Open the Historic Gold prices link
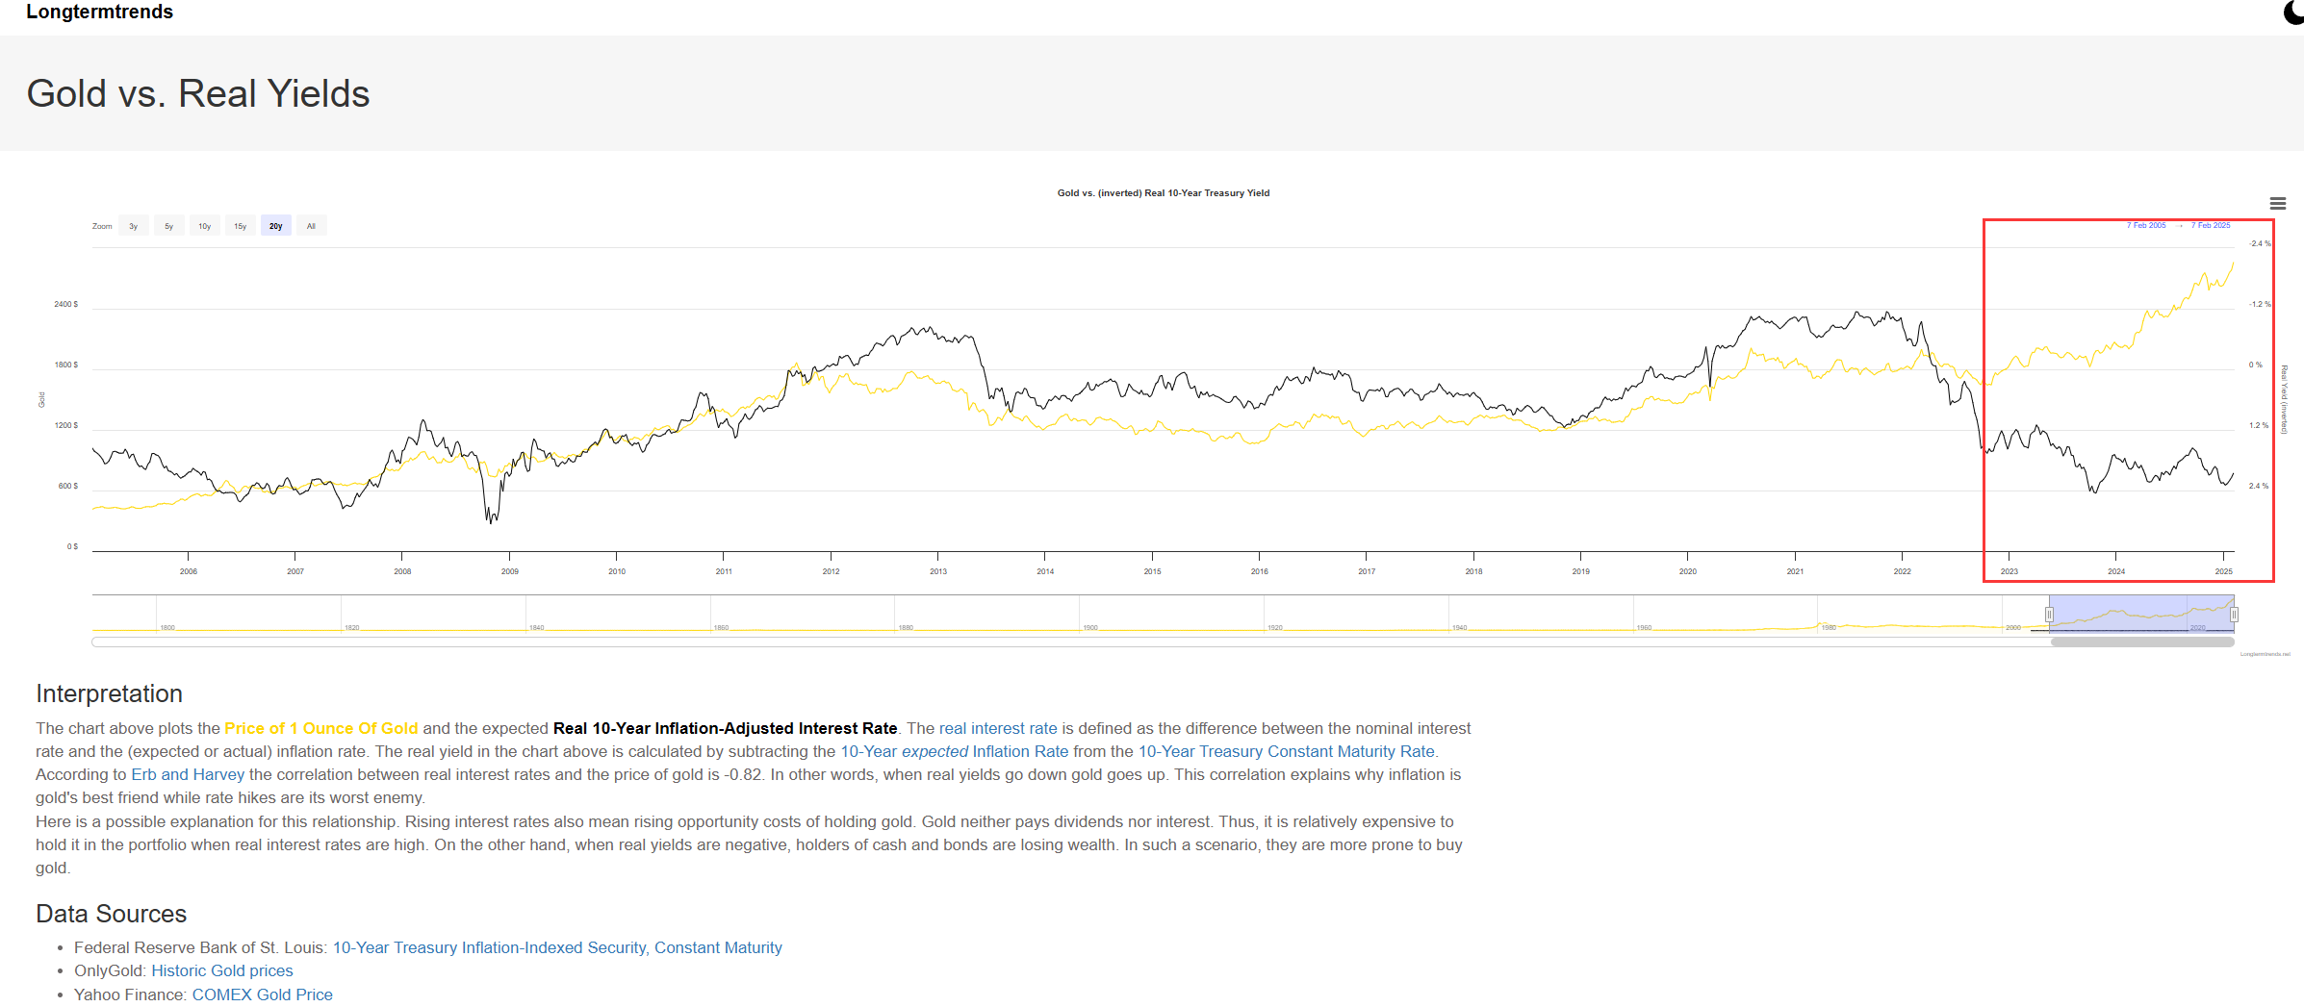Viewport: 2304px width, 1007px height. click(221, 971)
